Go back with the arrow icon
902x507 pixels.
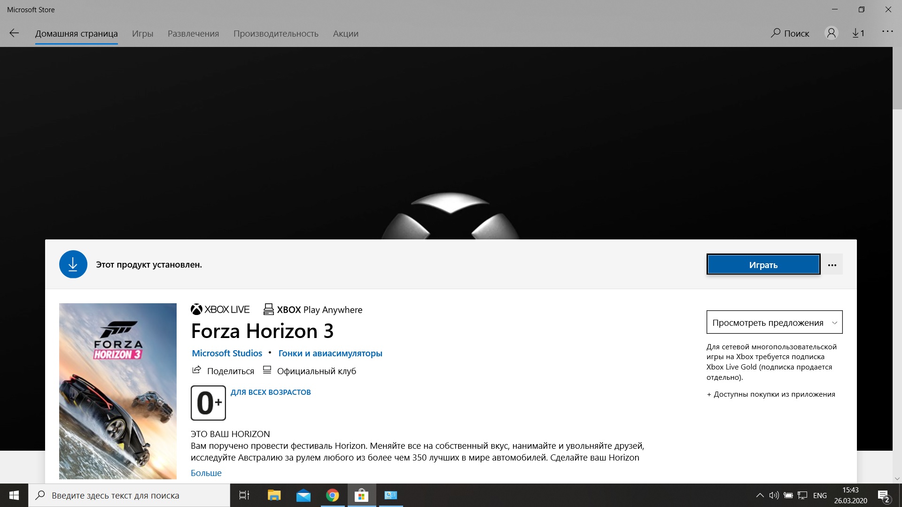click(x=14, y=33)
